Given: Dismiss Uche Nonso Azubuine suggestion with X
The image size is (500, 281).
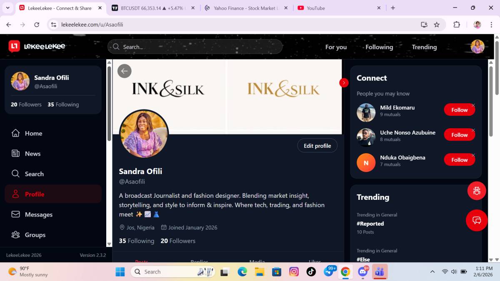Looking at the screenshot, I should pyautogui.click(x=473, y=130).
